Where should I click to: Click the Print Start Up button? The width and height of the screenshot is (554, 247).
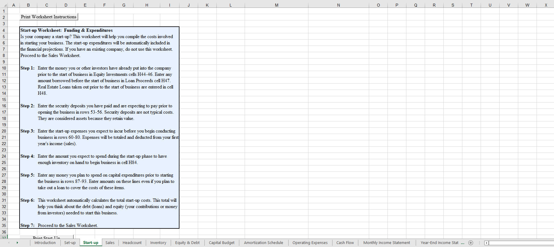(x=47, y=237)
